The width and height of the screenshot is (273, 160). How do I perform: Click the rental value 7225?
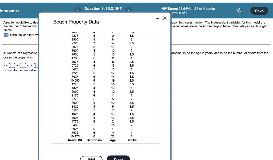pyautogui.click(x=75, y=73)
